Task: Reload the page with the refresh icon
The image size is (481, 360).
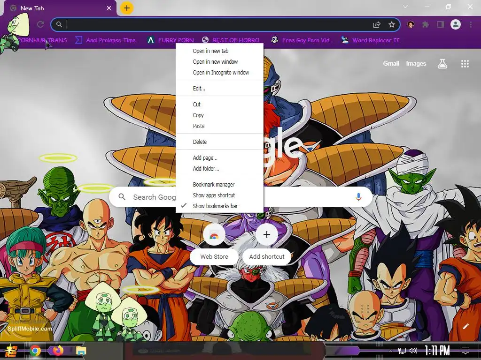Action: click(x=40, y=24)
